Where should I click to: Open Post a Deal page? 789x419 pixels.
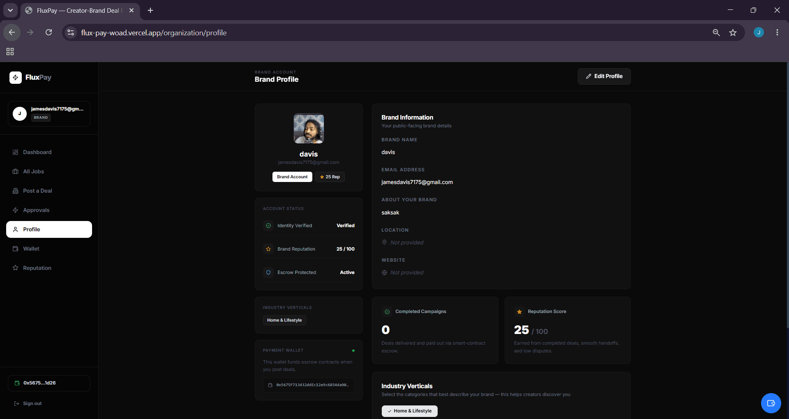click(49, 191)
